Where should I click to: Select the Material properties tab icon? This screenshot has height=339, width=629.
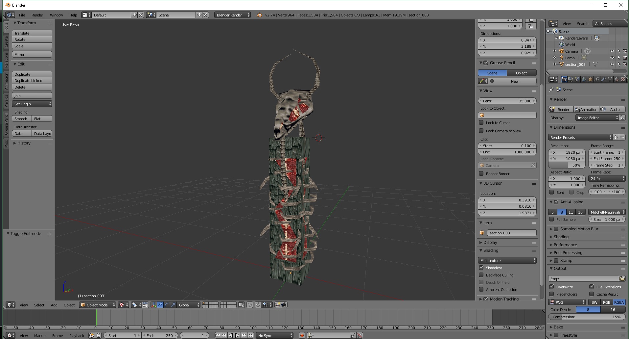tap(617, 79)
